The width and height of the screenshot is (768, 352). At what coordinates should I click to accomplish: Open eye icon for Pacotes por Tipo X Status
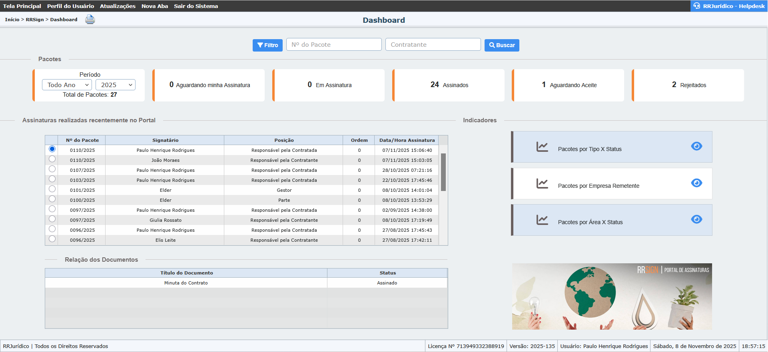(696, 146)
